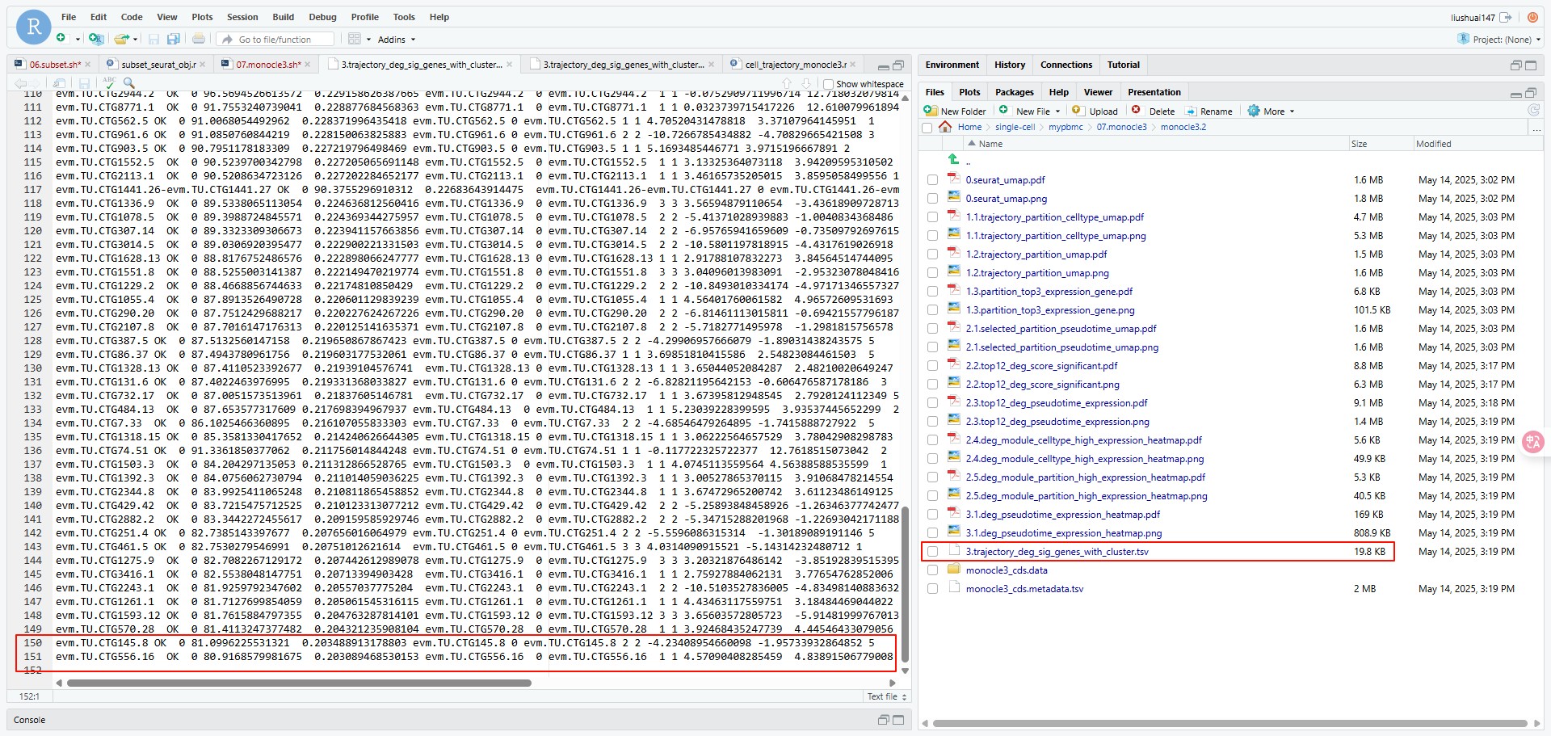Minimize the source editor pane
The width and height of the screenshot is (1551, 736).
point(884,65)
